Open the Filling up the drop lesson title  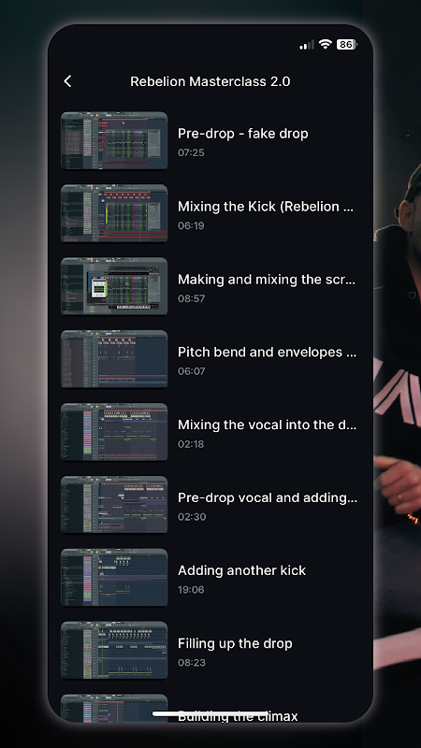pyautogui.click(x=235, y=643)
